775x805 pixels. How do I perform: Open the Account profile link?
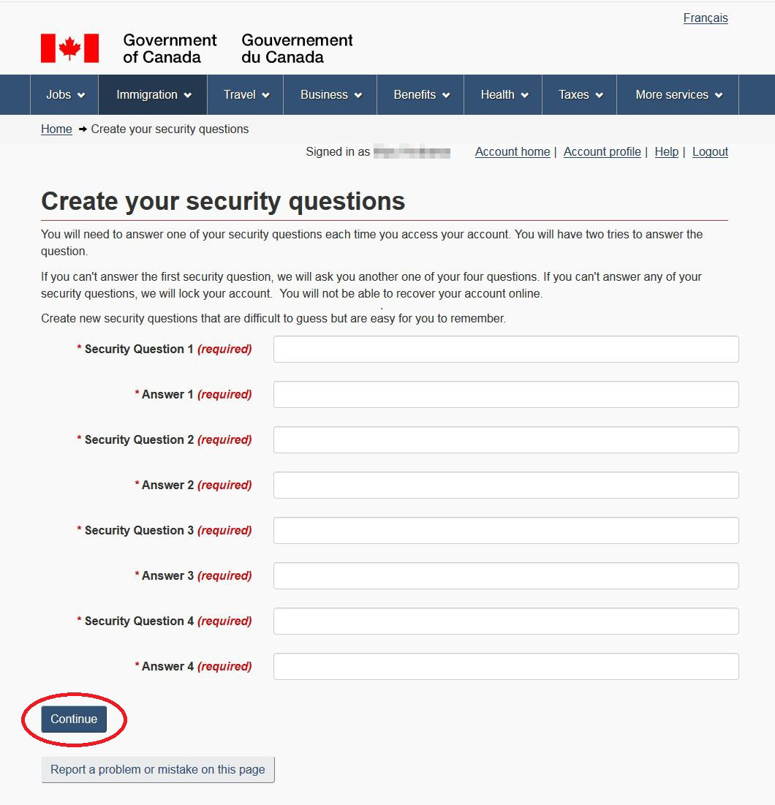pyautogui.click(x=602, y=152)
